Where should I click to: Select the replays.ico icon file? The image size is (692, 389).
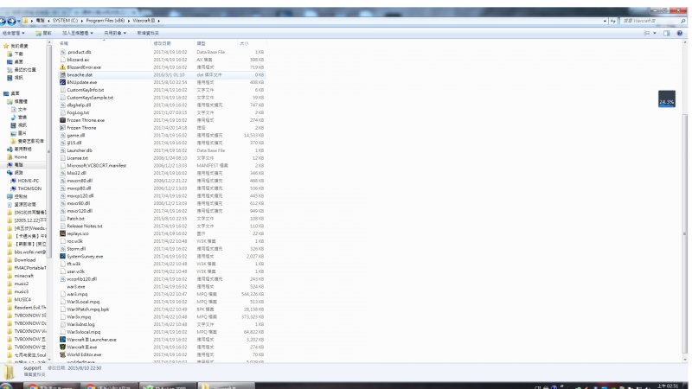point(62,233)
